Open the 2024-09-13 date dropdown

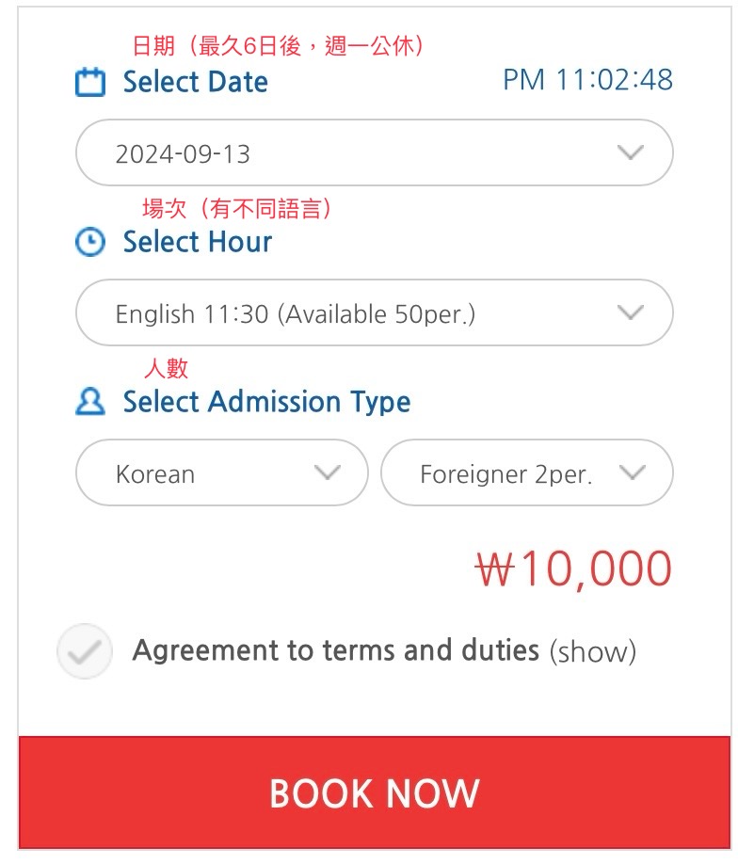(x=375, y=152)
